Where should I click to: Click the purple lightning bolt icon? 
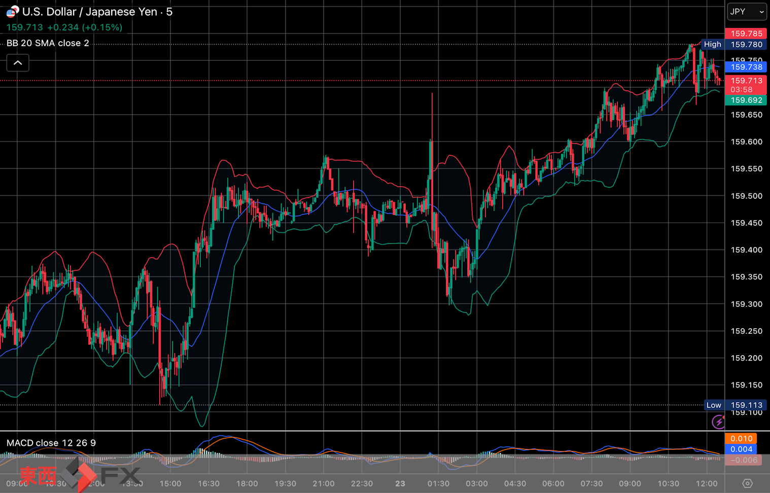718,421
